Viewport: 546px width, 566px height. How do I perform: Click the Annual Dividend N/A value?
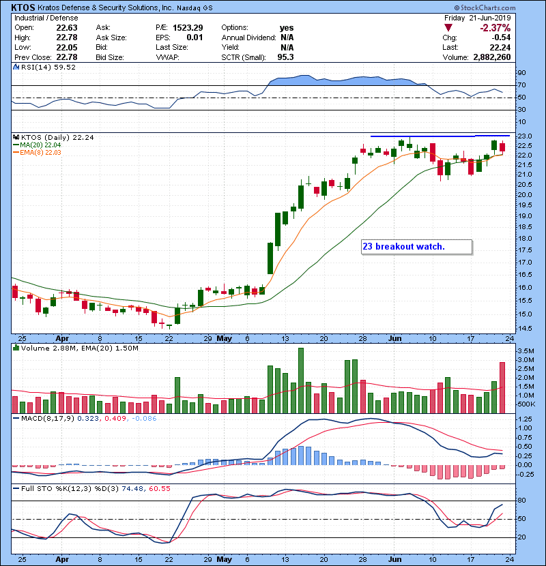coord(287,38)
